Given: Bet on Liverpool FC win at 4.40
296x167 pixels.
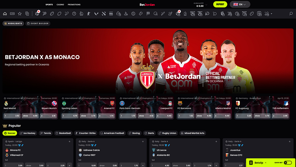Looking at the screenshot, I should tap(164, 116).
